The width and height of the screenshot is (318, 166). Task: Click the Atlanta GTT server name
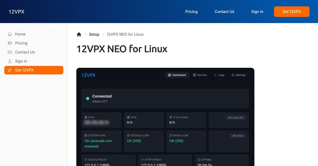pos(100,101)
